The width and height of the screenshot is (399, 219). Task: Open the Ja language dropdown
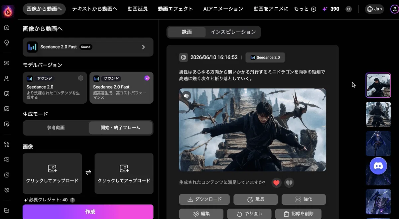click(374, 9)
